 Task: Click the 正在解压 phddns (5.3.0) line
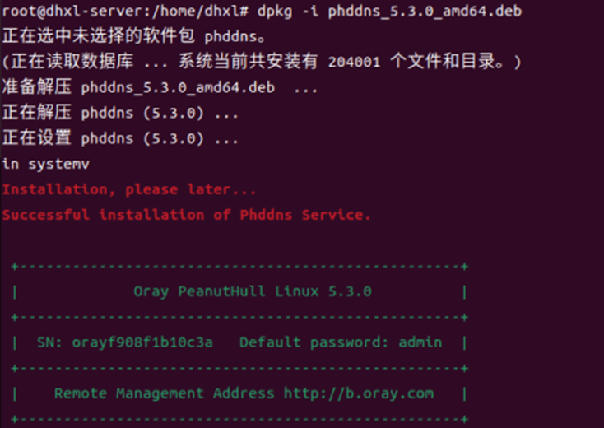[x=120, y=113]
